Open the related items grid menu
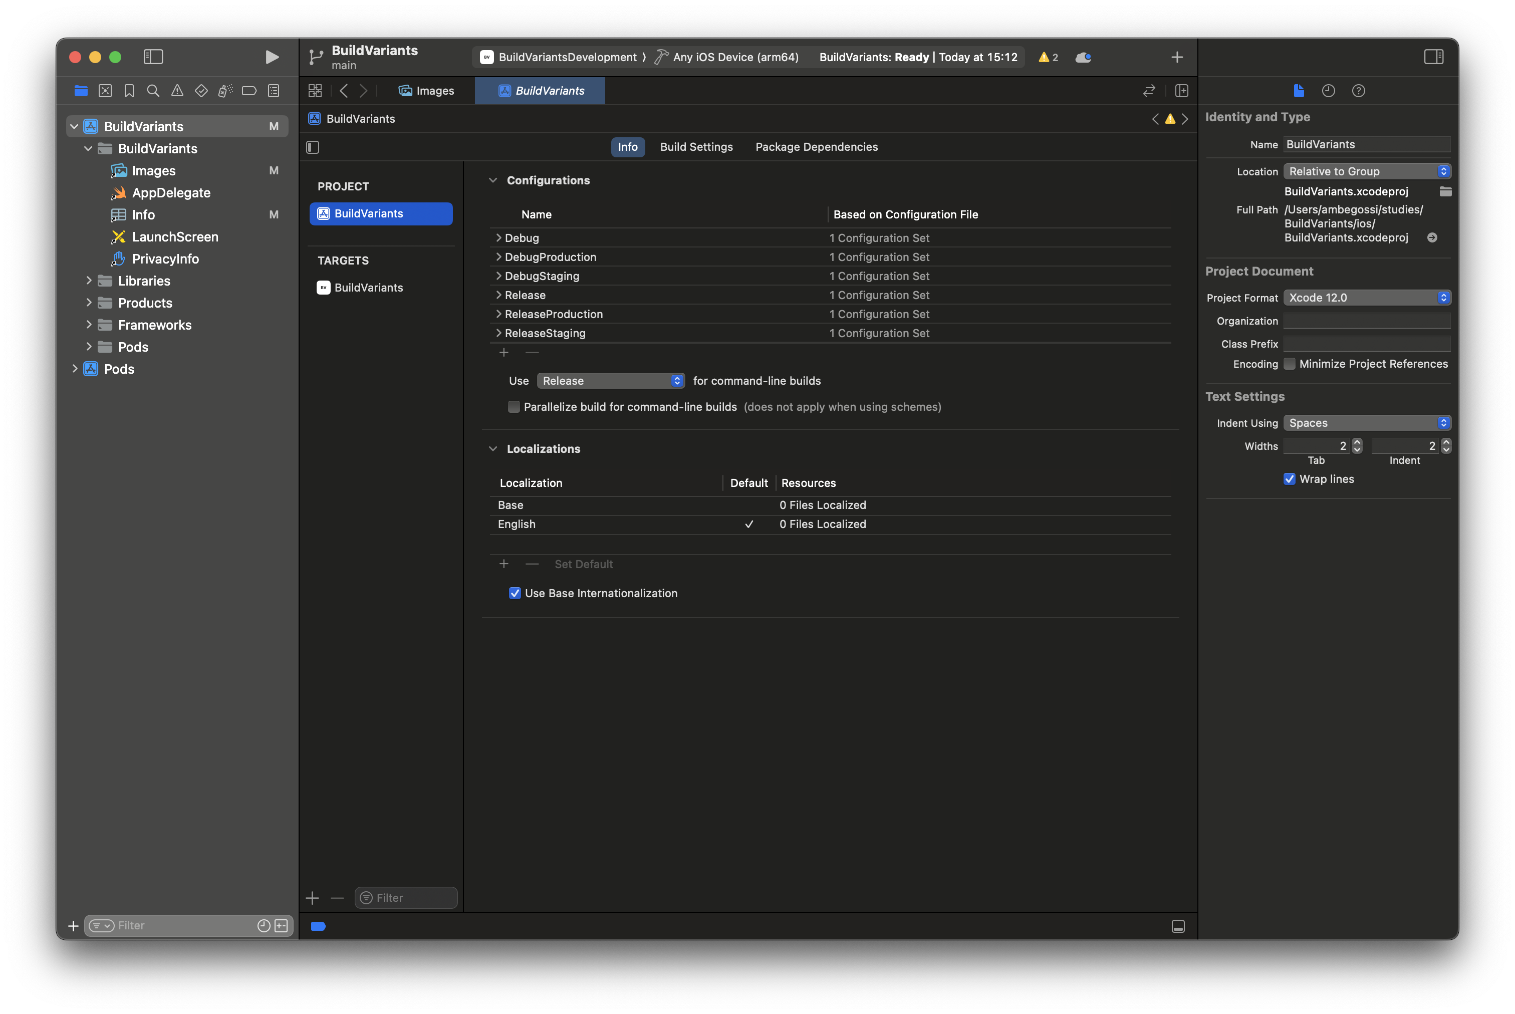The width and height of the screenshot is (1515, 1014). click(315, 91)
